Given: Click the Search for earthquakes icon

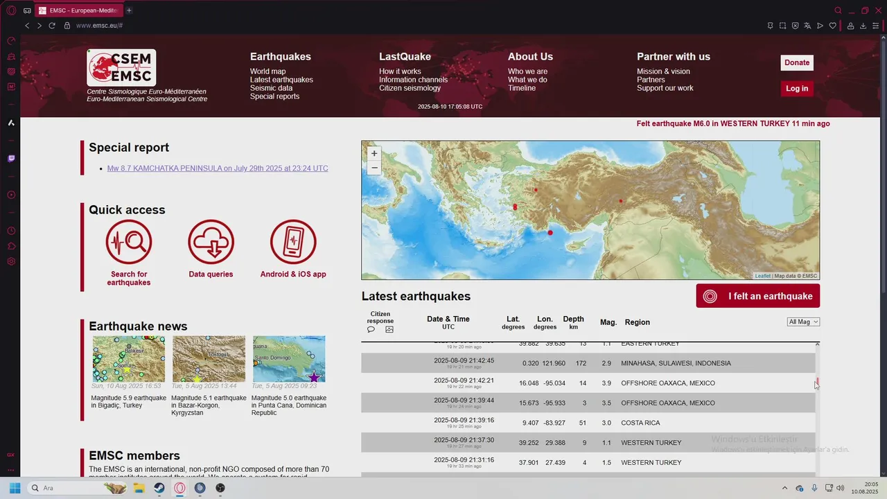Looking at the screenshot, I should click(x=129, y=243).
